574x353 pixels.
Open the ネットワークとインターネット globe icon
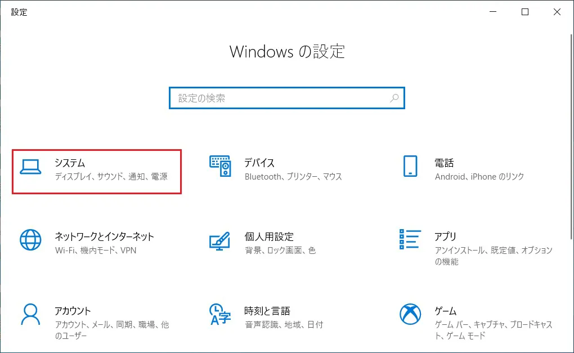tap(30, 240)
